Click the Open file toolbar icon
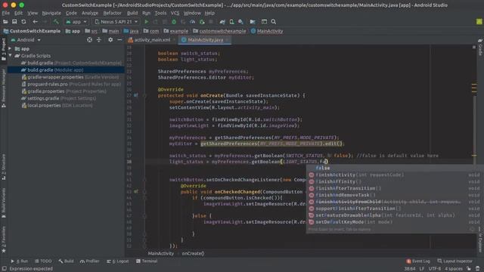Screen dimensions: 484x272 pyautogui.click(x=5, y=22)
